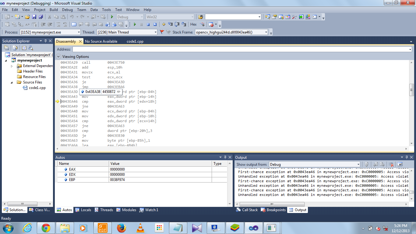Switch to the Threads tab
Viewport: 416px width, 234px height.
coord(104,210)
